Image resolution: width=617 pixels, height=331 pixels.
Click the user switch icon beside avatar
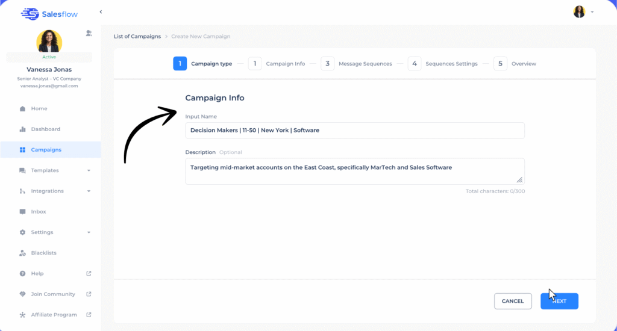[x=89, y=33]
